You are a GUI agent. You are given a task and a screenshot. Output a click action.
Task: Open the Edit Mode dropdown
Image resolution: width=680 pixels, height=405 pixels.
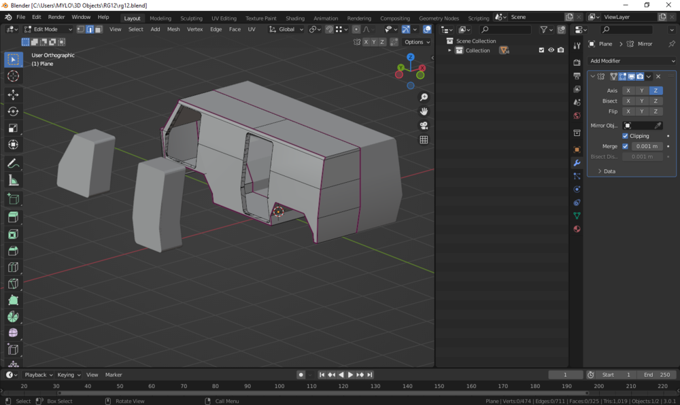pyautogui.click(x=48, y=29)
